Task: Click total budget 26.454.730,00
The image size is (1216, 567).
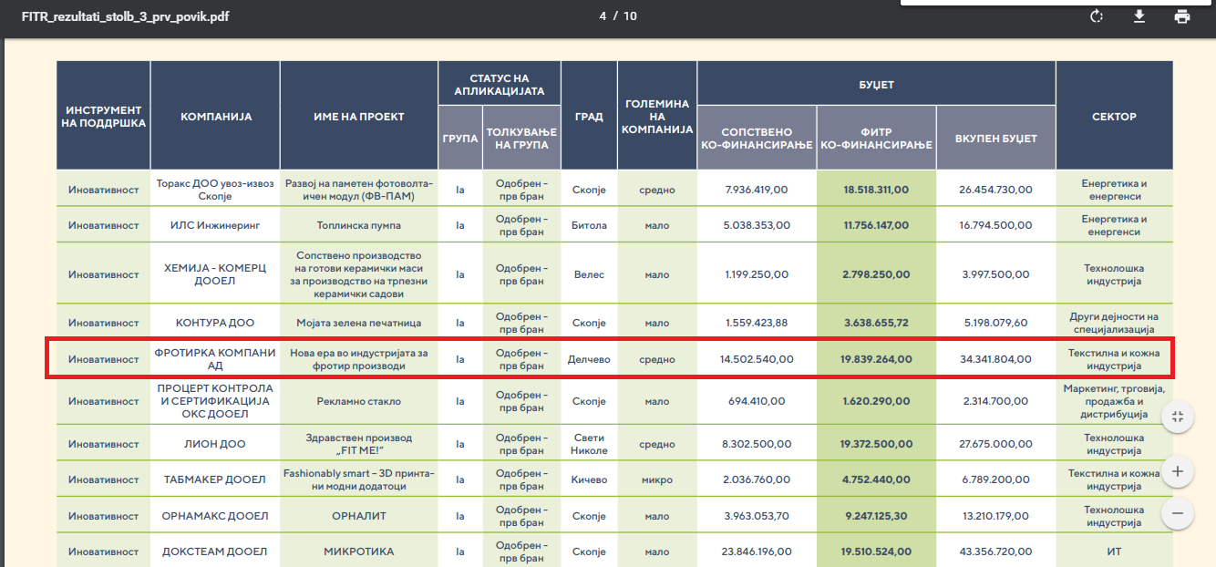Action: pos(995,190)
